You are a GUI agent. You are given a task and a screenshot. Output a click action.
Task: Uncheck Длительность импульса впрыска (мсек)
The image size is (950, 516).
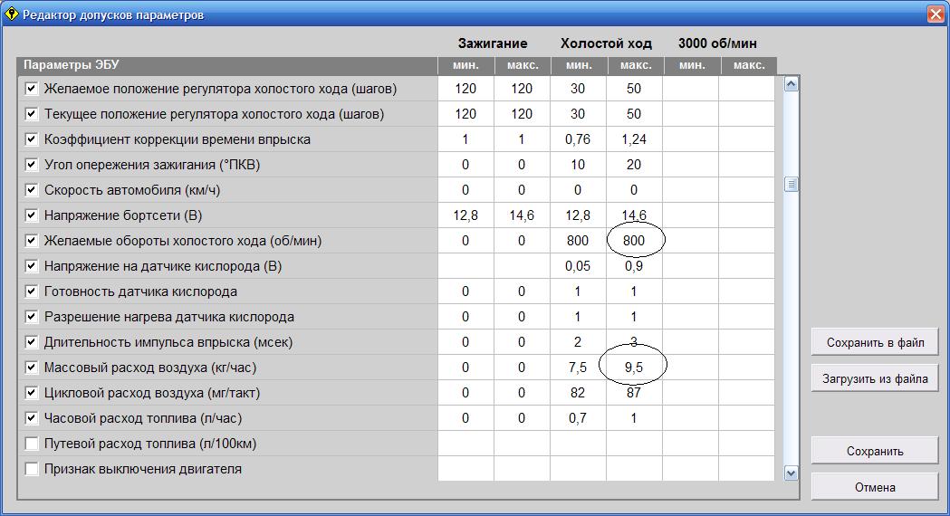32,342
